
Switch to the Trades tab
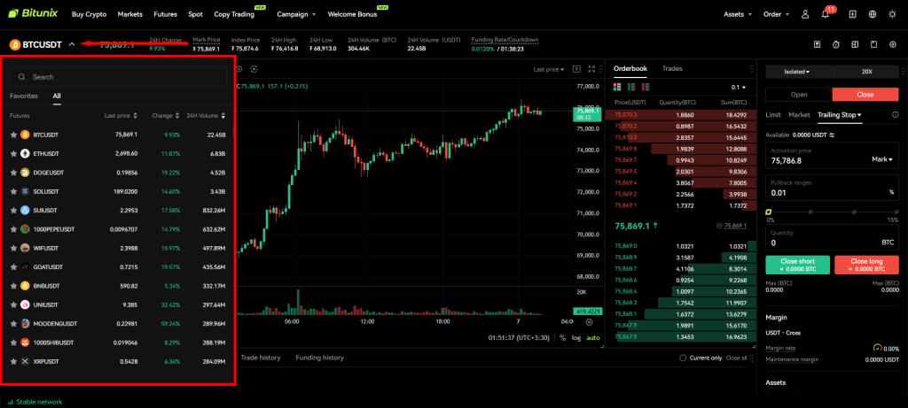672,68
